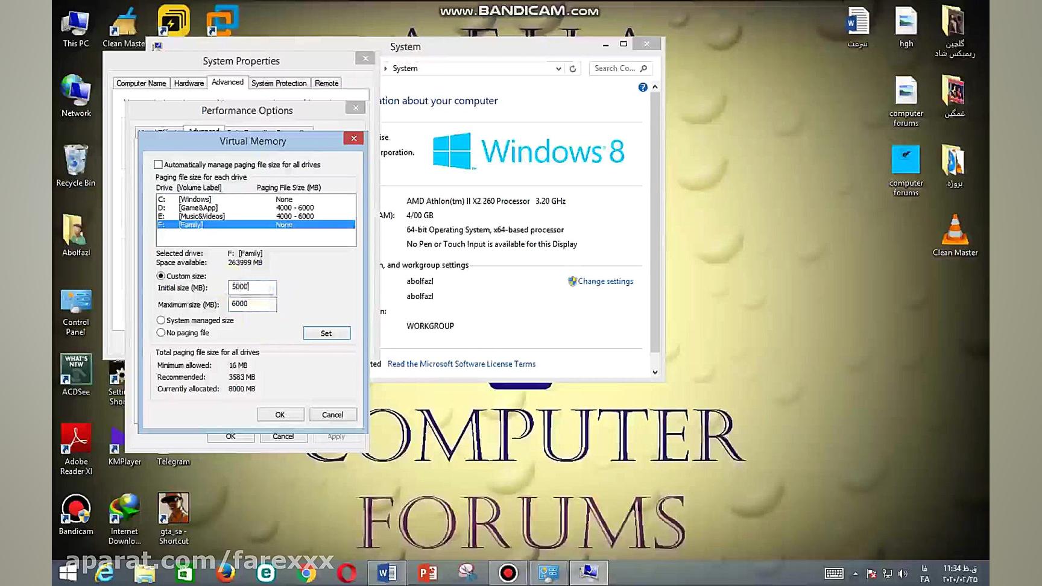The image size is (1042, 586).
Task: Confirm Virtual Memory with OK
Action: click(280, 415)
